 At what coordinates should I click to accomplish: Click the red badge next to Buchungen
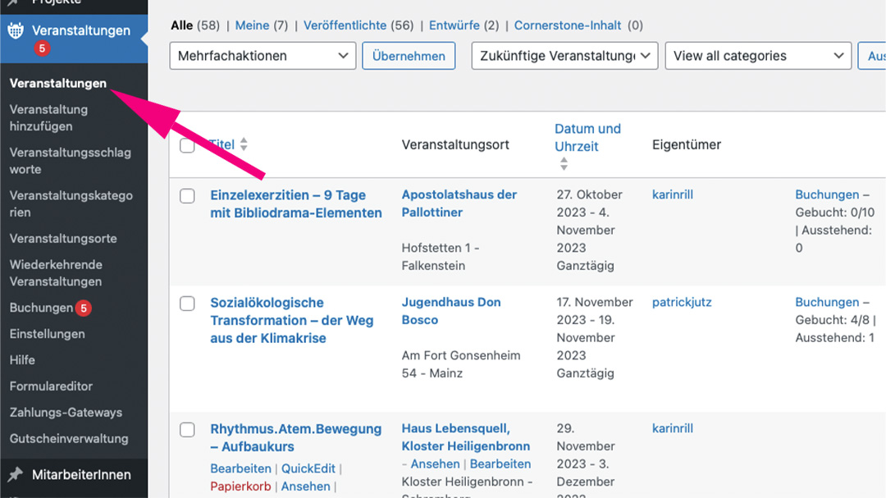click(83, 308)
